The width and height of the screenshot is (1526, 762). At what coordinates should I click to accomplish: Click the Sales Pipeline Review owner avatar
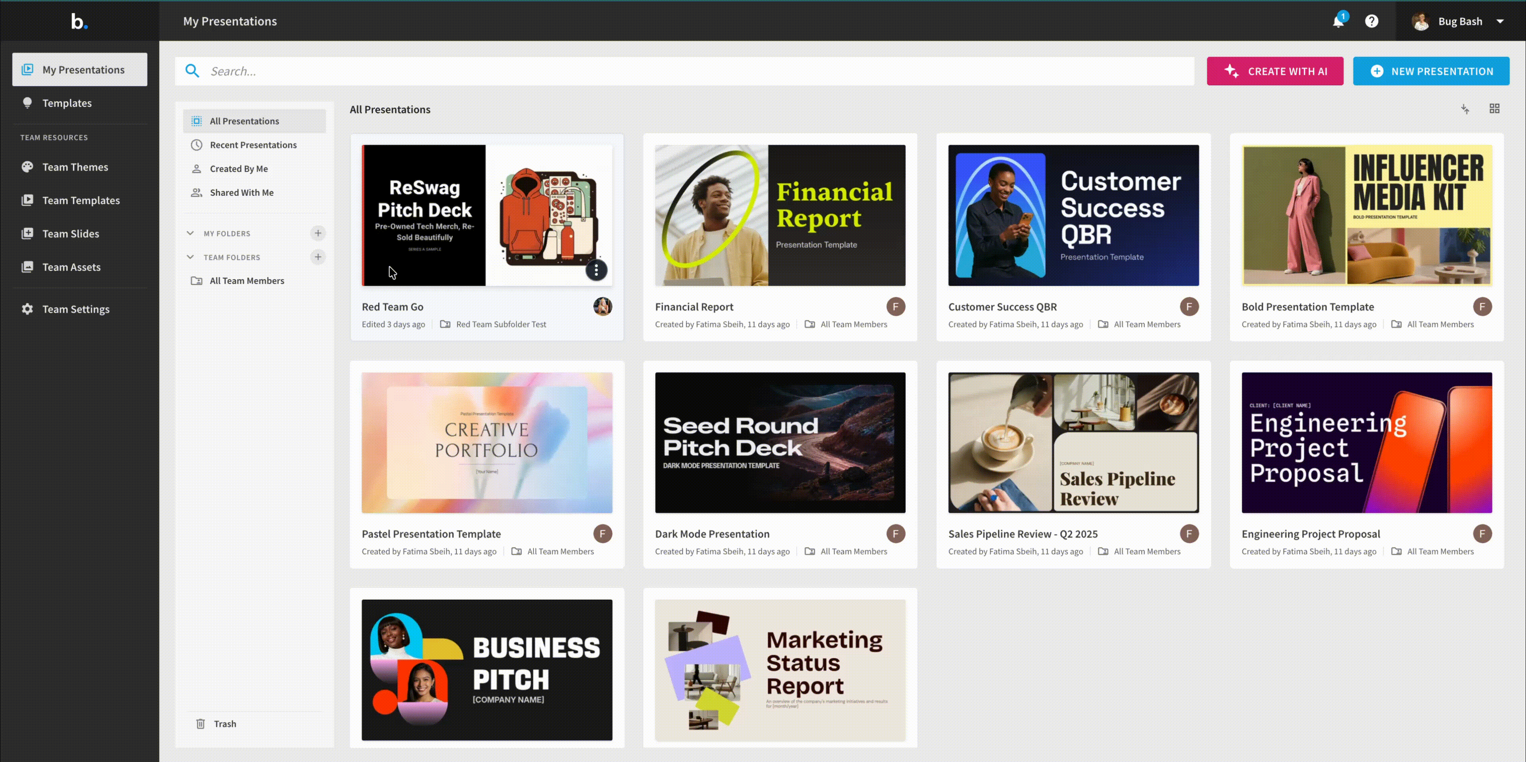(x=1189, y=534)
